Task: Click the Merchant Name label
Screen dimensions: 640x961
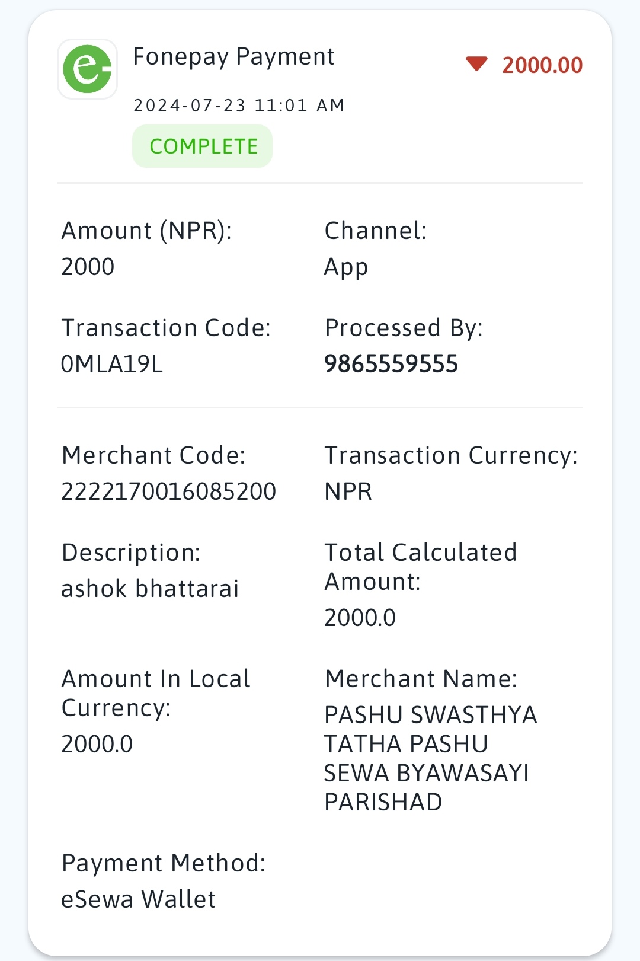Action: (421, 679)
